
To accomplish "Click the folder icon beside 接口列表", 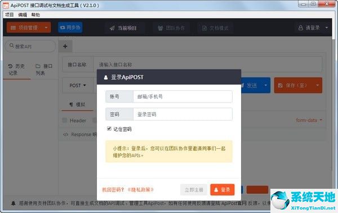I will coord(38,66).
